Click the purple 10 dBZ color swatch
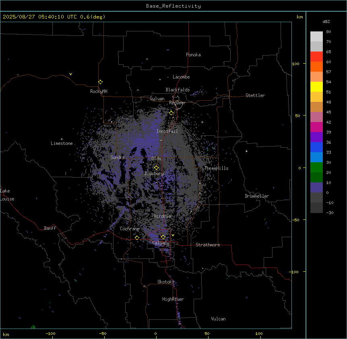The width and height of the screenshot is (347, 339). point(316,188)
